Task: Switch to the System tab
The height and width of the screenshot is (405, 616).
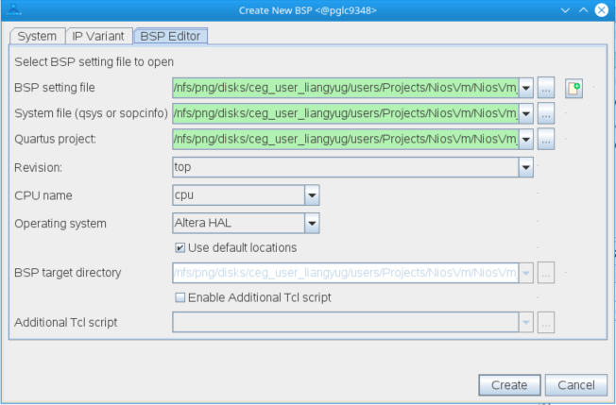Action: click(37, 36)
